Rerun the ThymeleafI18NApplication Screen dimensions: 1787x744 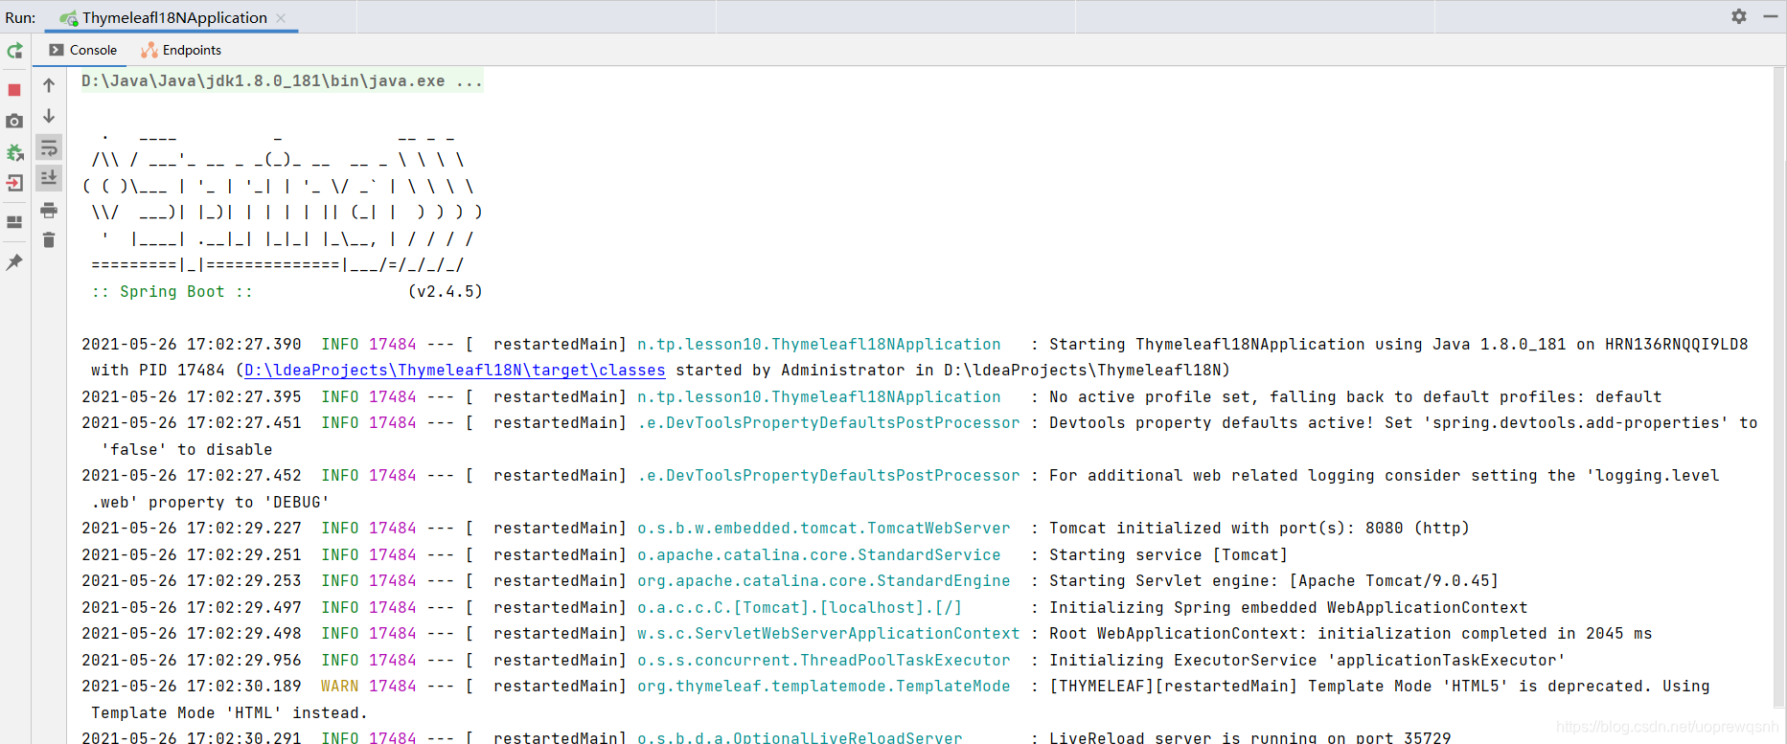pos(14,51)
